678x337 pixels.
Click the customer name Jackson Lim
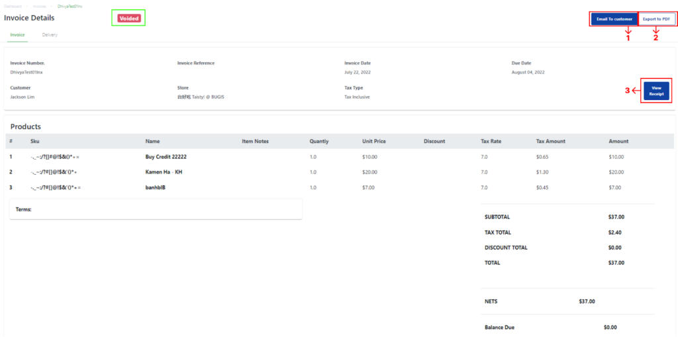click(23, 97)
